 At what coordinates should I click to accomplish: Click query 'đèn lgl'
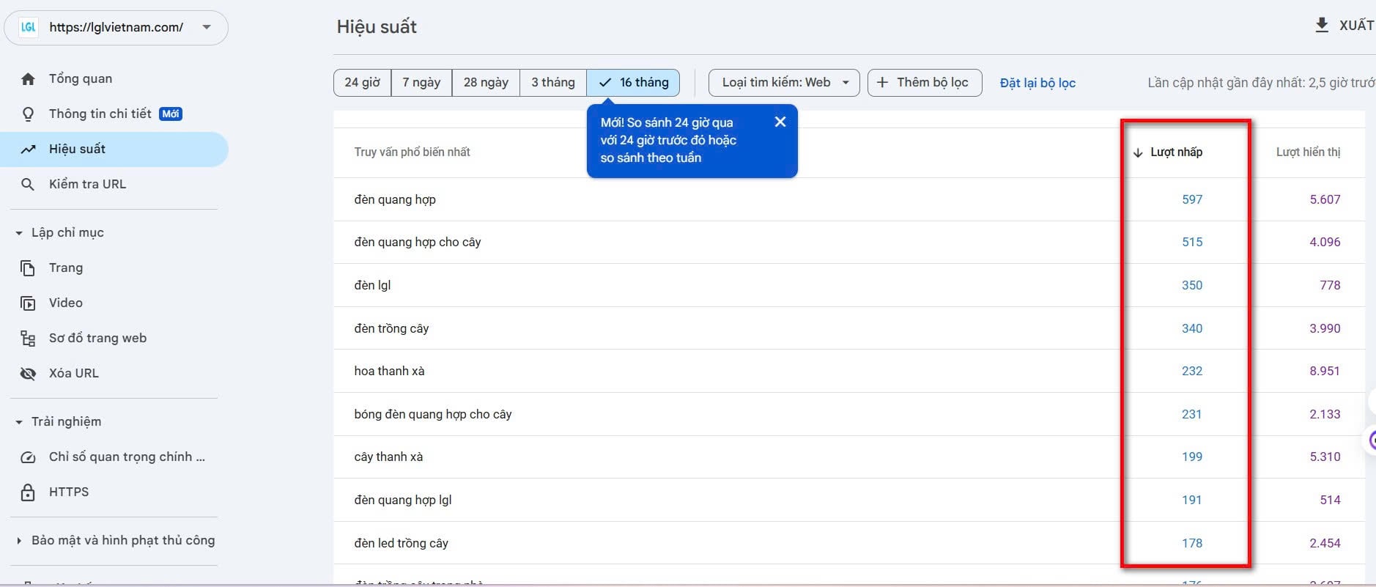[x=372, y=285]
